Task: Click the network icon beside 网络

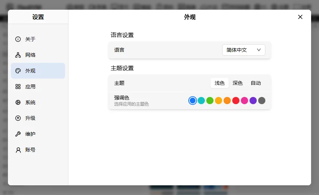Action: [x=18, y=55]
